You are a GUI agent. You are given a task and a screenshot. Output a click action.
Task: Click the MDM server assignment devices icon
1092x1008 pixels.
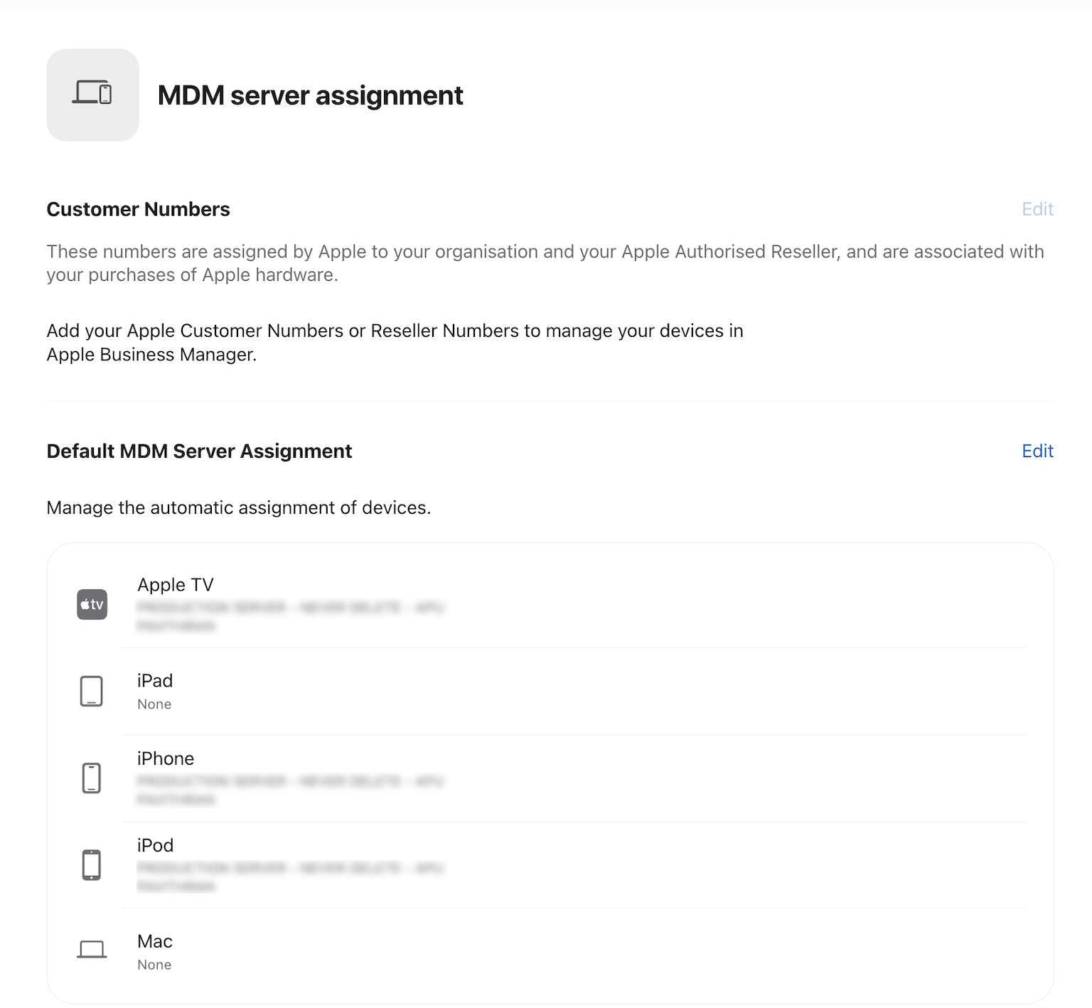coord(92,95)
